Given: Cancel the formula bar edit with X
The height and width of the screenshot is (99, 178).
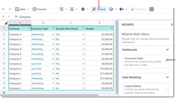Looking at the screenshot, I should tap(4, 17).
